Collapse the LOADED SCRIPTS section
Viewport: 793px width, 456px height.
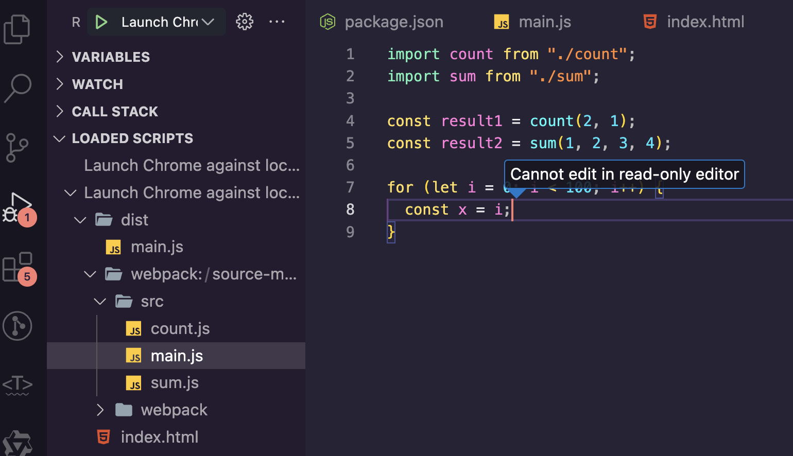pyautogui.click(x=132, y=138)
